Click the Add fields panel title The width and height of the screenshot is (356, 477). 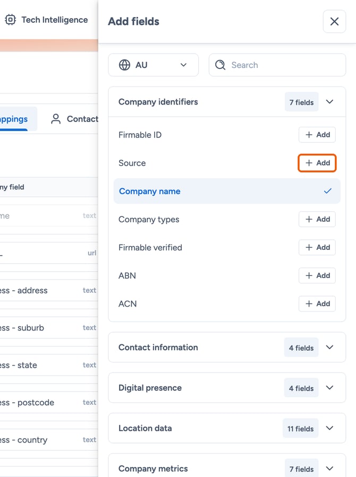click(134, 21)
